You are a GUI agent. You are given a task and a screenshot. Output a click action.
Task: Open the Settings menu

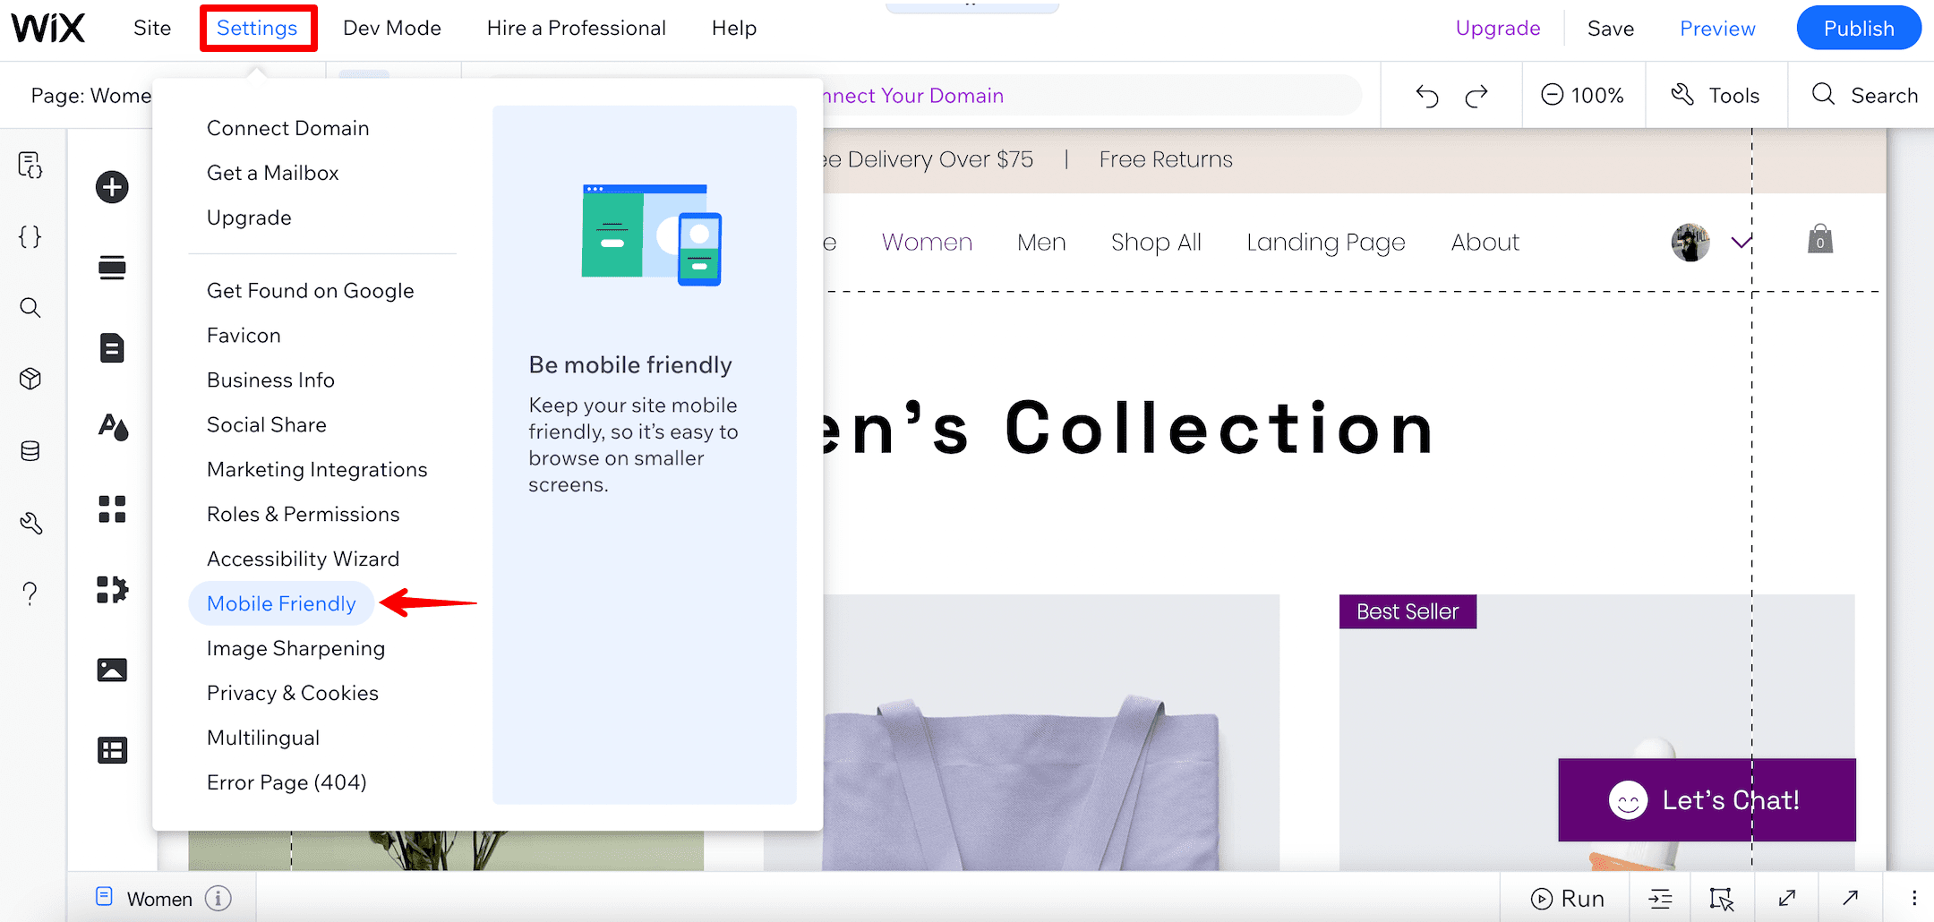[257, 29]
